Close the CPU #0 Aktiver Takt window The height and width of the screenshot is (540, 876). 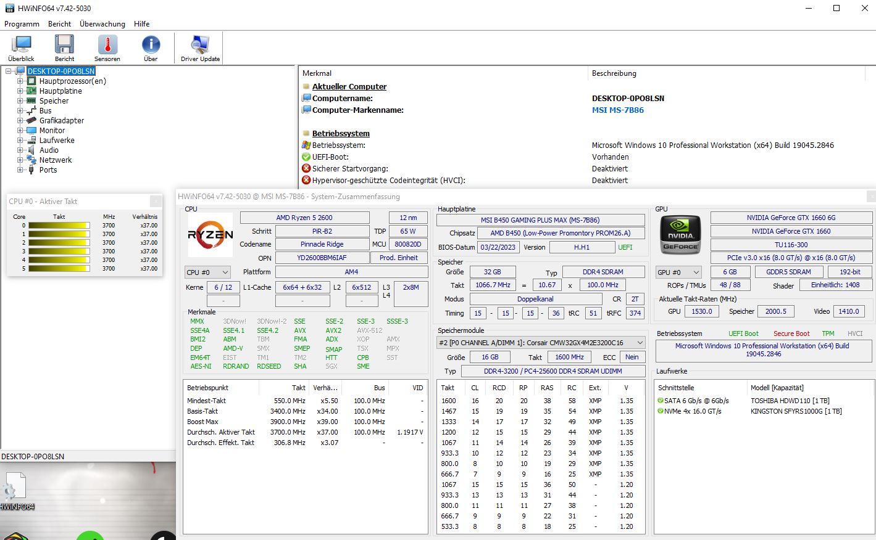(x=156, y=202)
